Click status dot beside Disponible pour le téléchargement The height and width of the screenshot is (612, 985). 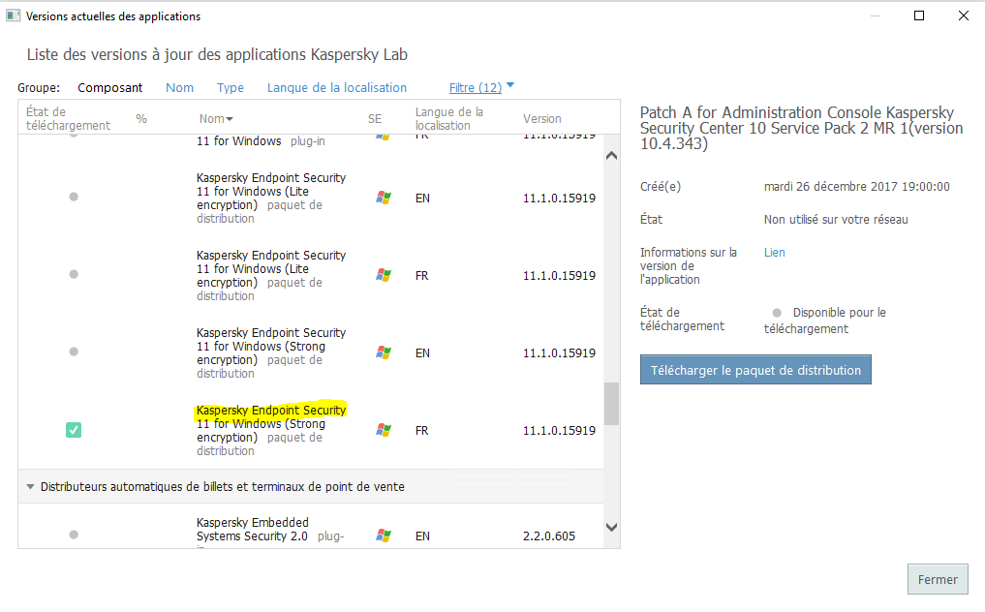[777, 313]
